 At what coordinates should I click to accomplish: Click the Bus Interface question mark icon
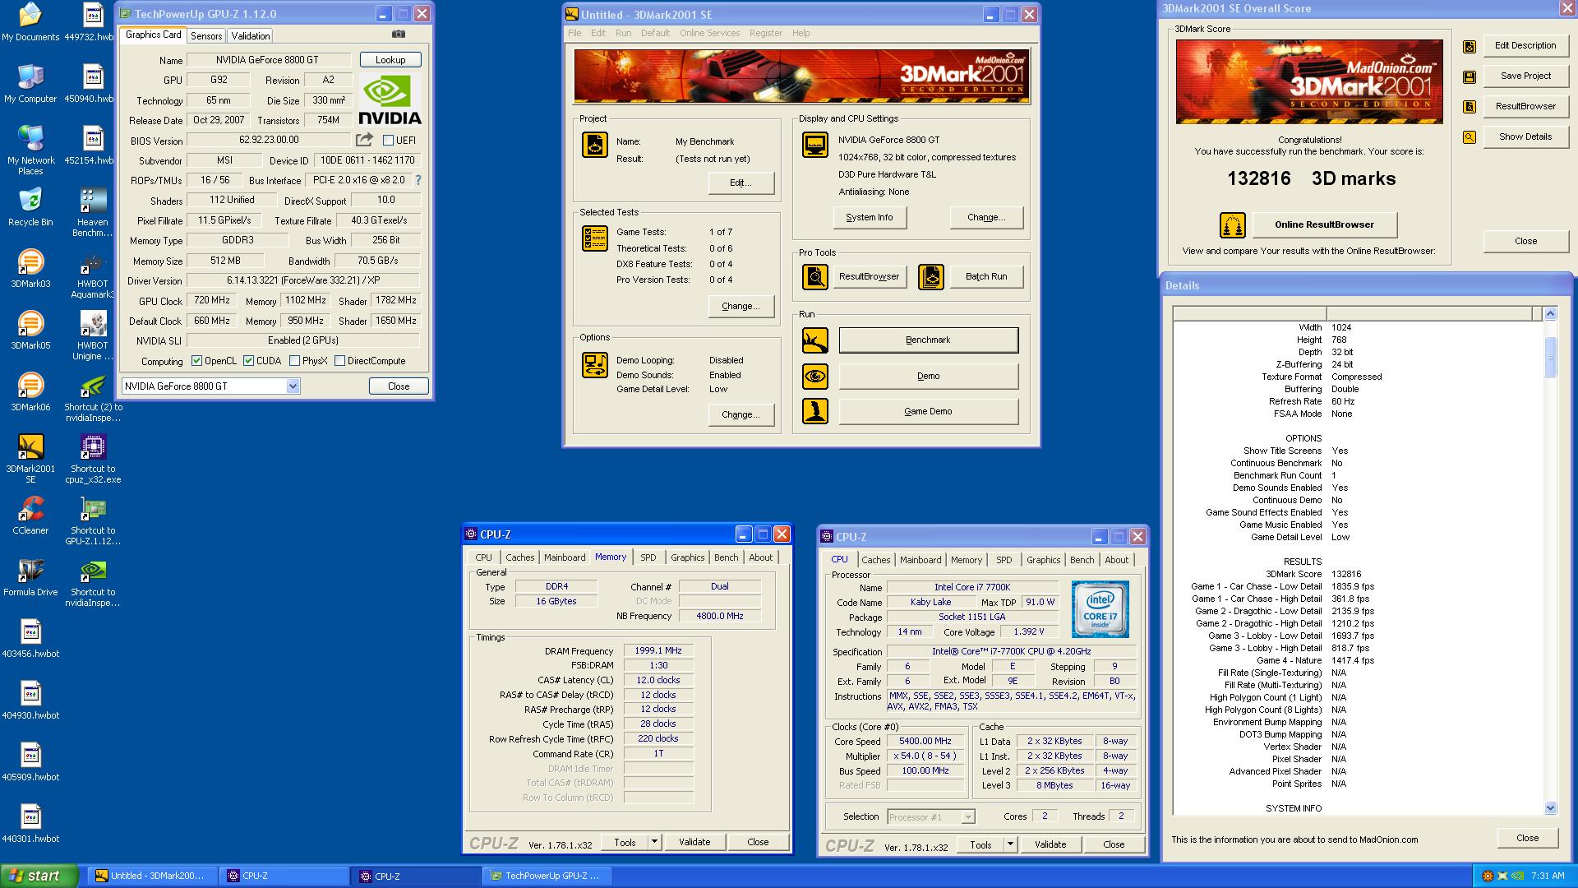click(x=418, y=180)
